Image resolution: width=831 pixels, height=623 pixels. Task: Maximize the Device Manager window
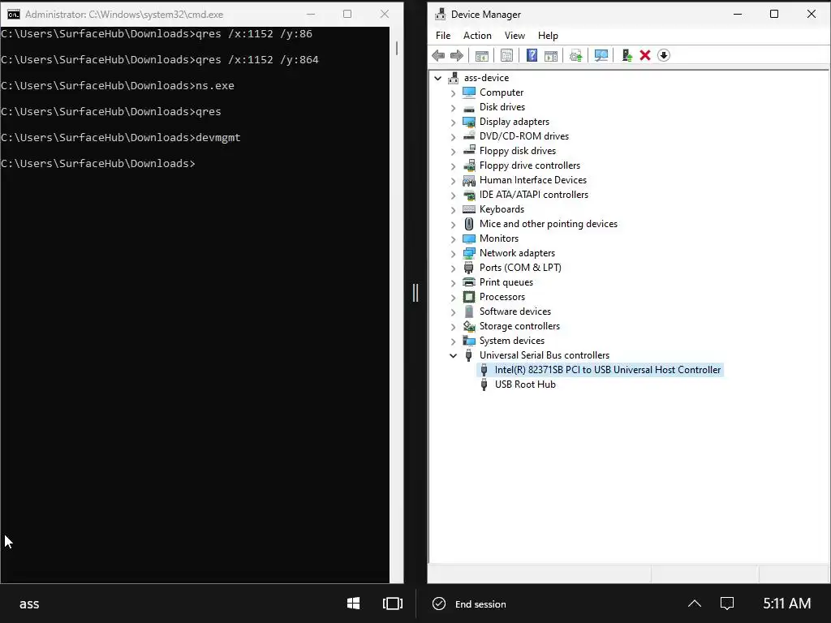(x=773, y=15)
